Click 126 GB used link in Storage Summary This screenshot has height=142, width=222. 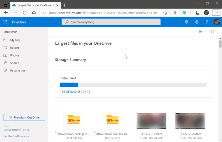pos(68,92)
